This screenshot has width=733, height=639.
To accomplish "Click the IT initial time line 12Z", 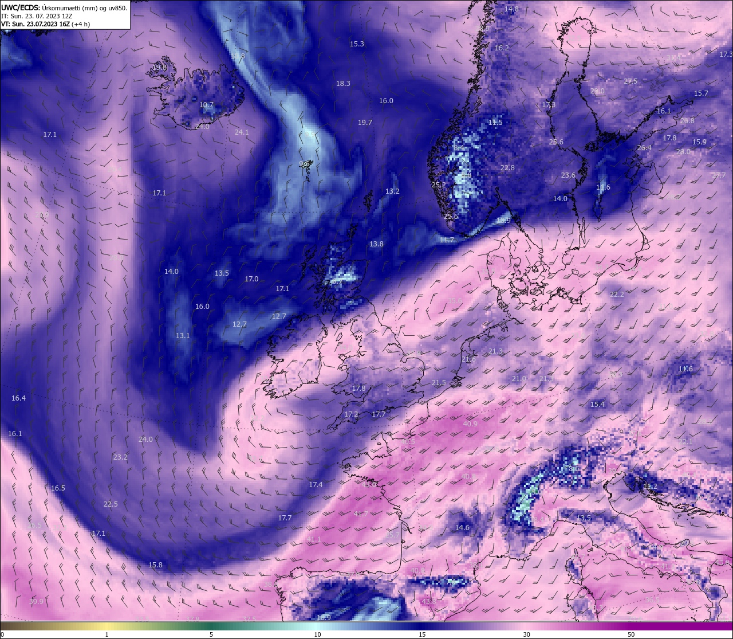I will tap(37, 16).
